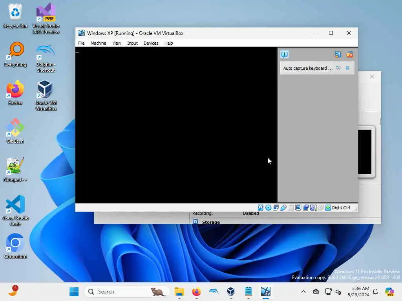Open File Explorer from the taskbar
The height and width of the screenshot is (301, 402).
[179, 292]
